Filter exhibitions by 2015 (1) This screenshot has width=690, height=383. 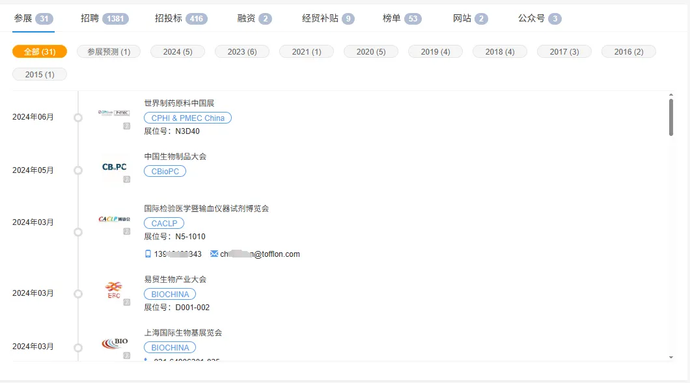click(40, 74)
